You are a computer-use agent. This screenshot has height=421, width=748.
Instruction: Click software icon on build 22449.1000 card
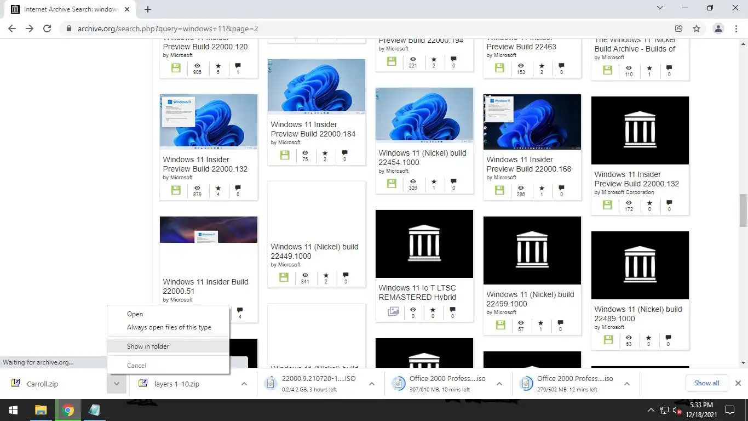(284, 277)
